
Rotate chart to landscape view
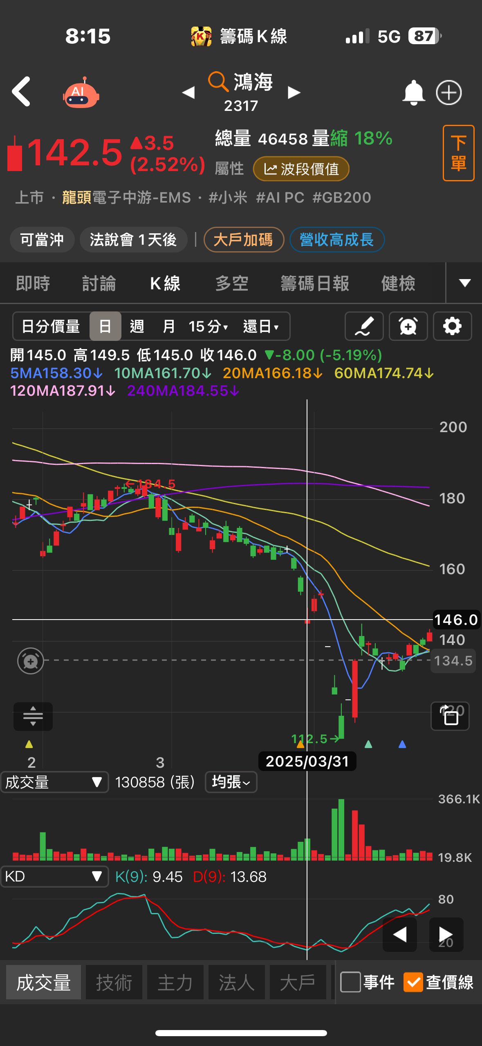[450, 716]
